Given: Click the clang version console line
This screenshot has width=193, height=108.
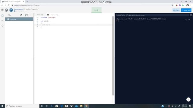Looking at the screenshot, I should click(x=141, y=19).
